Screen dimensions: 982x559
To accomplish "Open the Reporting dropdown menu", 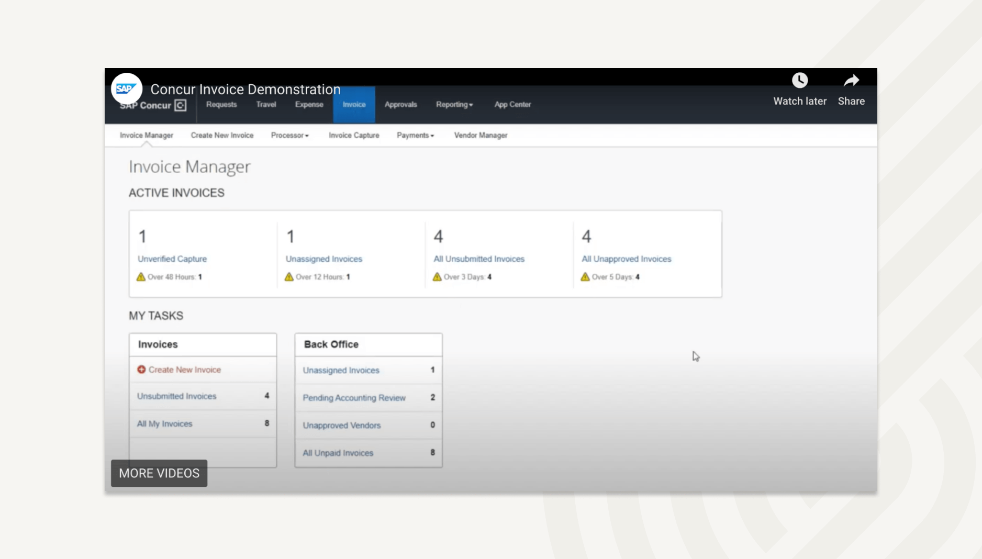I will click(454, 105).
